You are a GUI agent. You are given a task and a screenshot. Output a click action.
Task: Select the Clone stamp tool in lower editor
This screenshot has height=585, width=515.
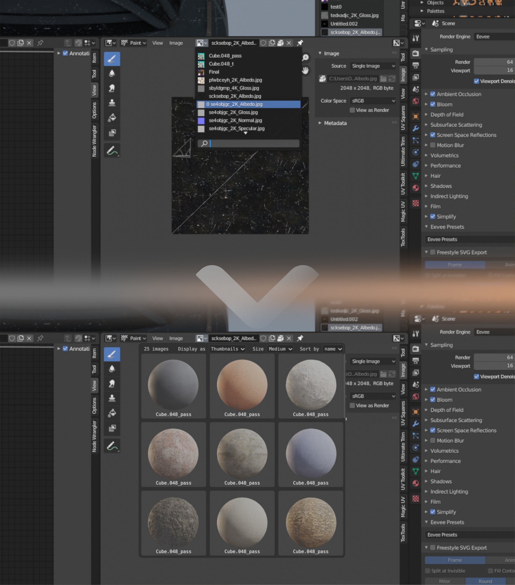point(112,398)
